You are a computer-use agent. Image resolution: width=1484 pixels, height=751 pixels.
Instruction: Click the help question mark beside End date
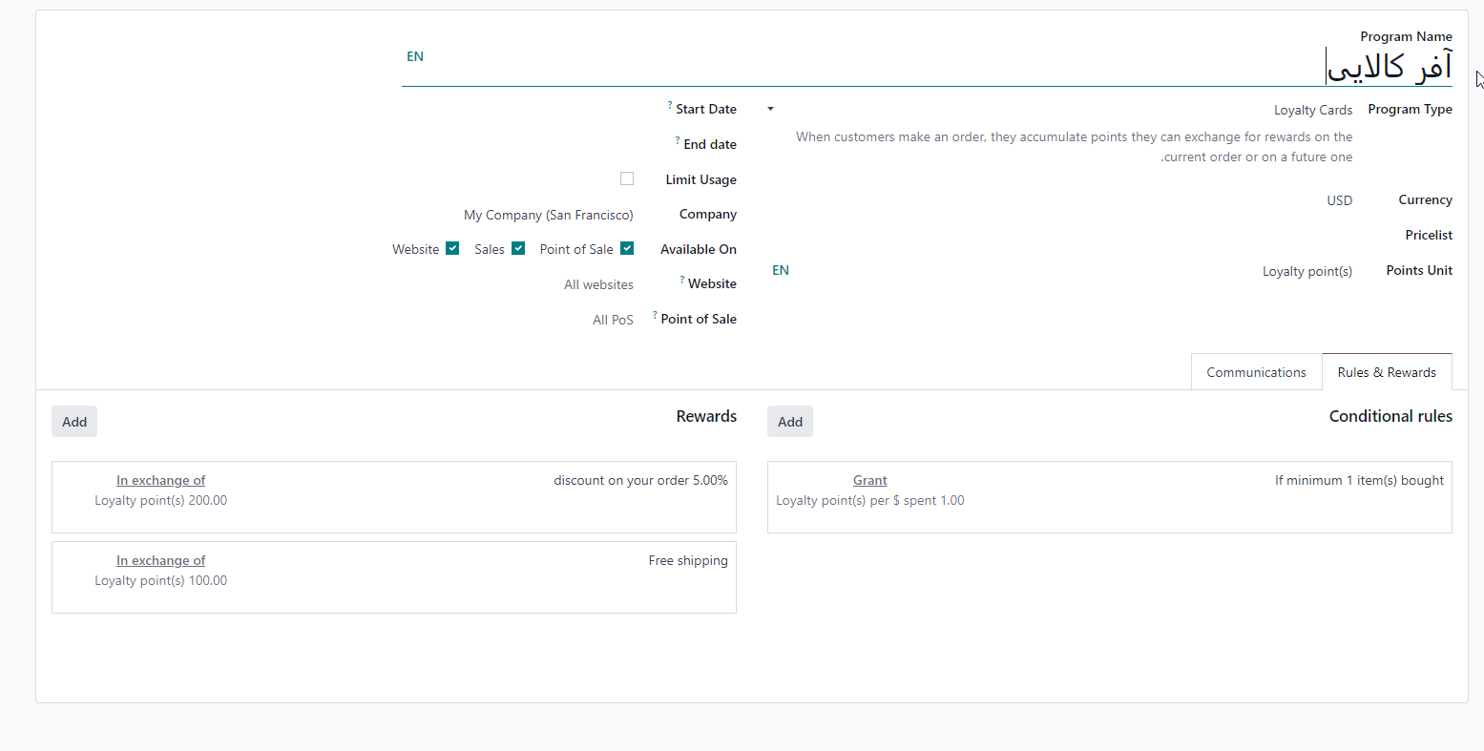(x=678, y=141)
